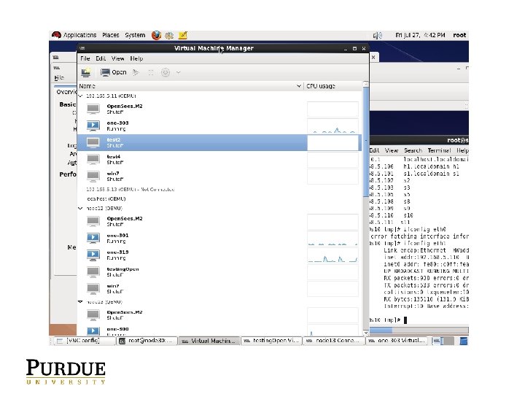The width and height of the screenshot is (525, 394).
Task: Switch to node13 Conne... taskbar button
Action: pos(334,341)
